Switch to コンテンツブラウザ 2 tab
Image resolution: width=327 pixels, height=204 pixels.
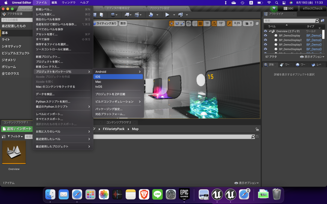point(119,122)
